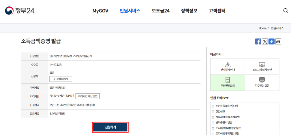Click the 신청작성예시 button
This screenshot has width=291, height=135.
pos(61,79)
